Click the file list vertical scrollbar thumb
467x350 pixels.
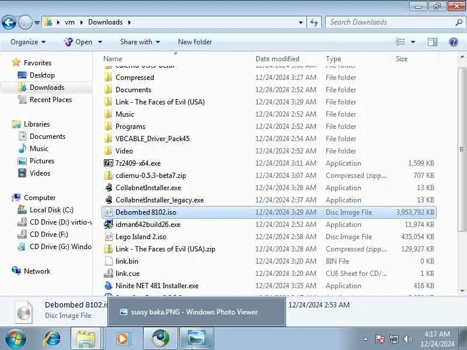(x=462, y=149)
